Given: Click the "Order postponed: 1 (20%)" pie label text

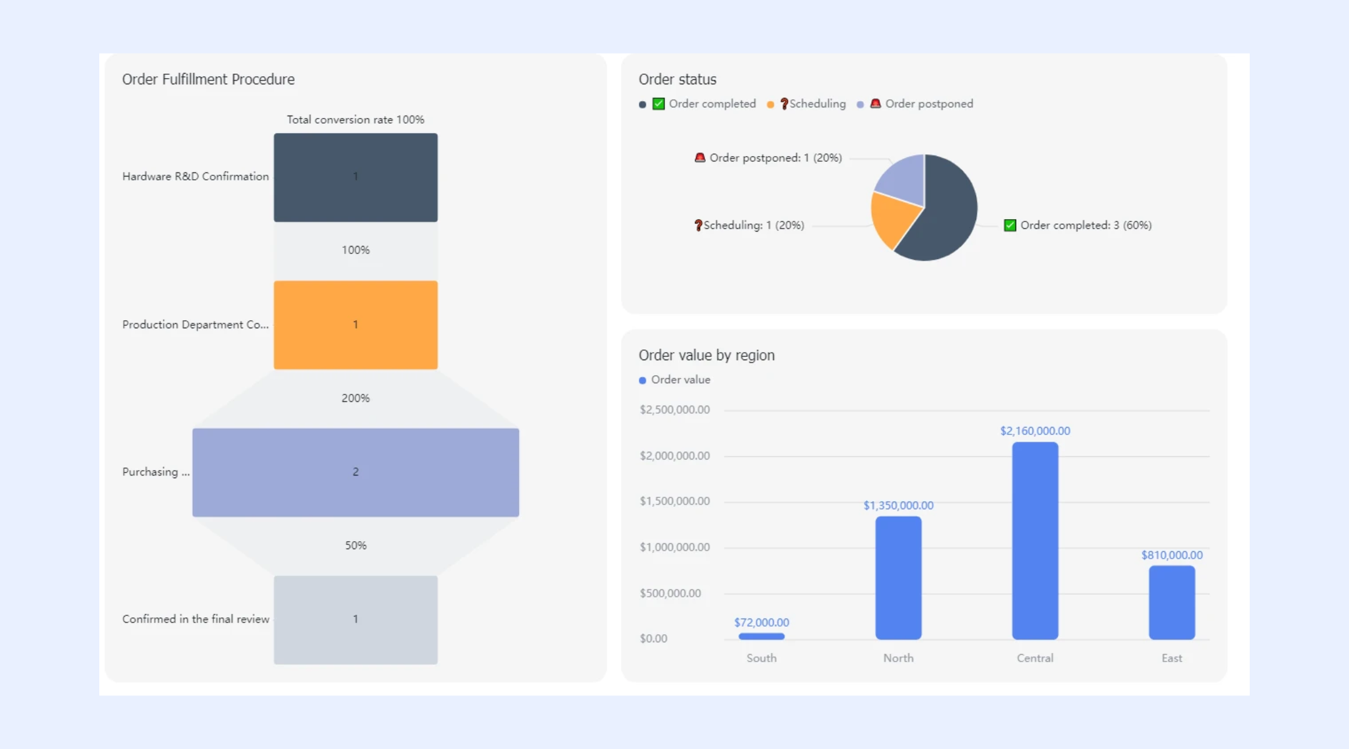Looking at the screenshot, I should coord(776,158).
